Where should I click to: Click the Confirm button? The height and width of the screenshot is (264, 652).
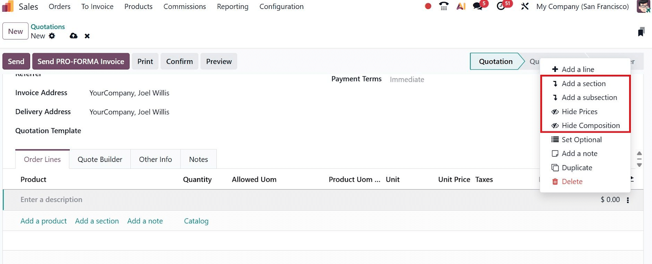click(x=179, y=61)
